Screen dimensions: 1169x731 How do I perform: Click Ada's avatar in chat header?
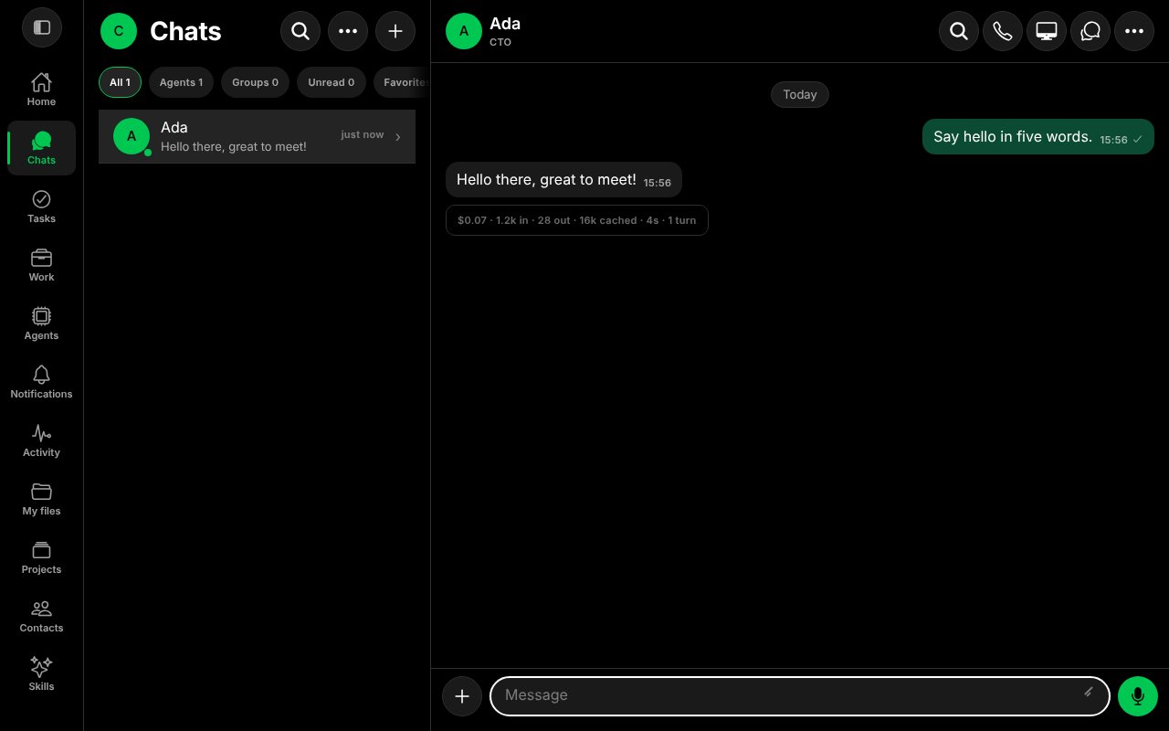[x=464, y=31]
